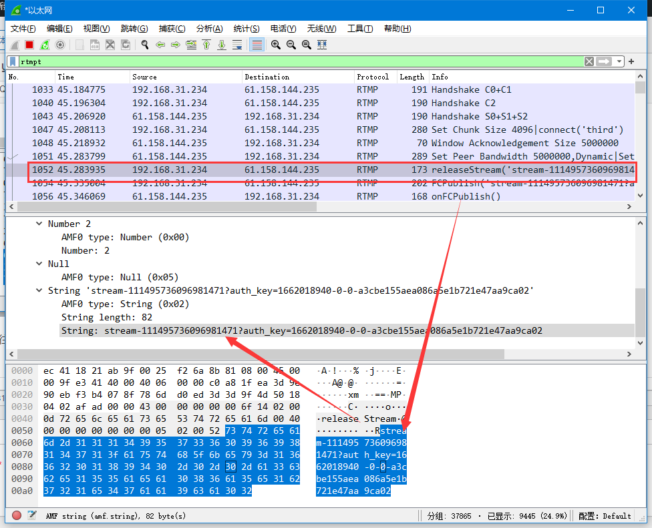
Task: Select 'AMF0 type: Null (0x05)' line
Action: click(x=120, y=277)
